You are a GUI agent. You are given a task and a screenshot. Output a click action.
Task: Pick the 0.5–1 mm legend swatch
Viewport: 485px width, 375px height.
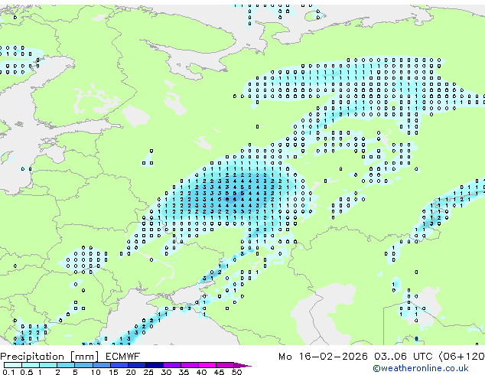[x=31, y=365]
